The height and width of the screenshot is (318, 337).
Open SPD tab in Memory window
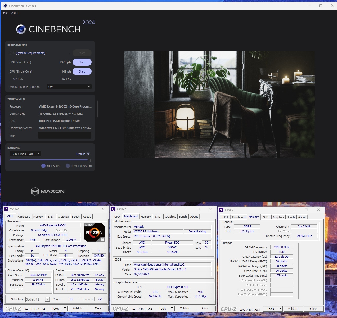click(x=266, y=217)
